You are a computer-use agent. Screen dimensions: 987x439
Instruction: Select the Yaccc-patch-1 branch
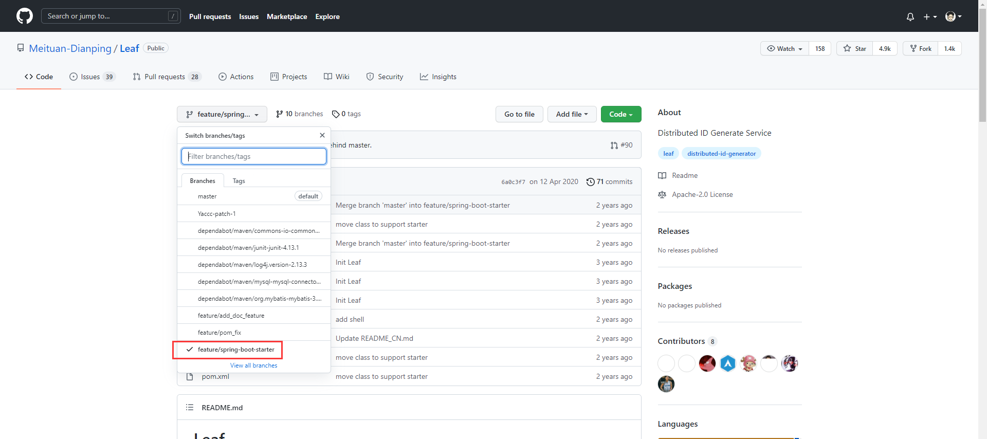coord(254,213)
